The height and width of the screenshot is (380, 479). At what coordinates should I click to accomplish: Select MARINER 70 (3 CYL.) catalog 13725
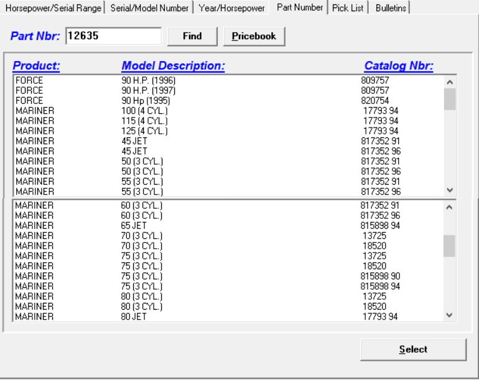coord(228,236)
